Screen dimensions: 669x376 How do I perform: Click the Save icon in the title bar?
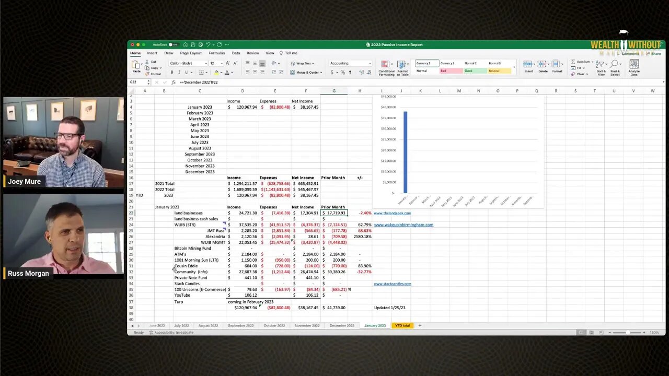coord(193,45)
